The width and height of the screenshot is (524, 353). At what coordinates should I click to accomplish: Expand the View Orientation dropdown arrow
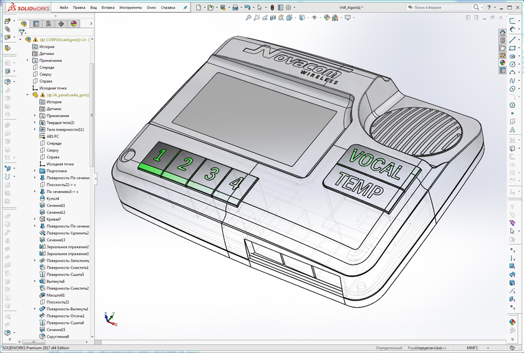295,18
